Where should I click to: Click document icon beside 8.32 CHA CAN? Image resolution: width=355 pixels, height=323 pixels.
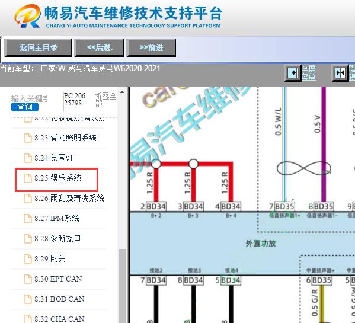coord(28,319)
